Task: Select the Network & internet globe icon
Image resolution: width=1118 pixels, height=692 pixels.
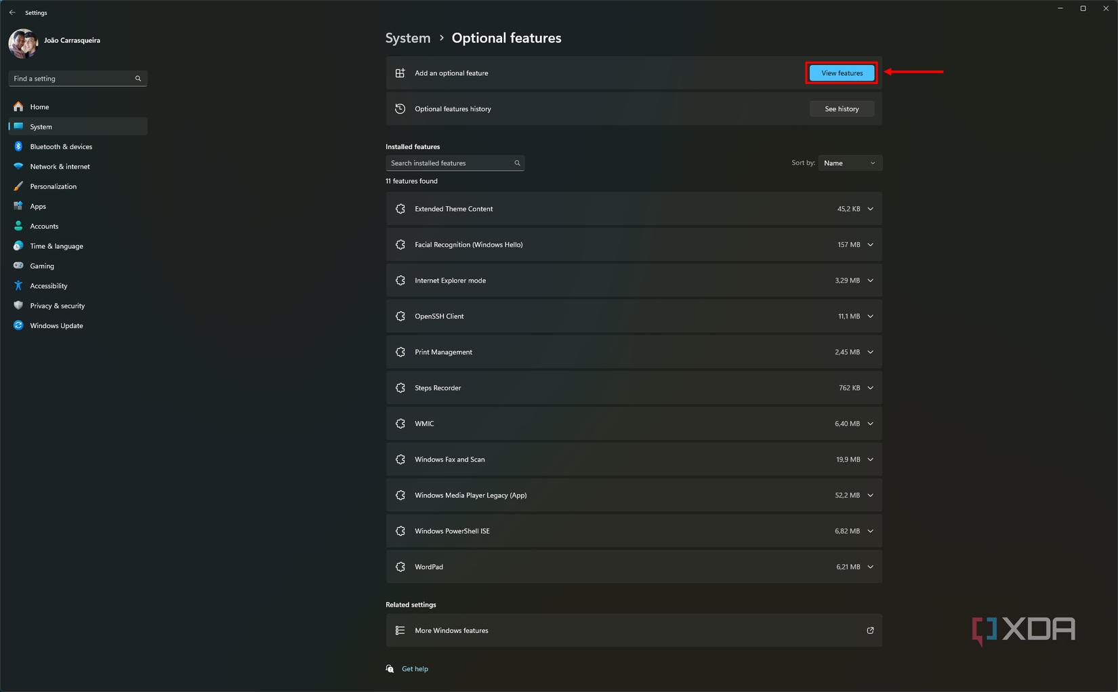Action: pyautogui.click(x=18, y=166)
